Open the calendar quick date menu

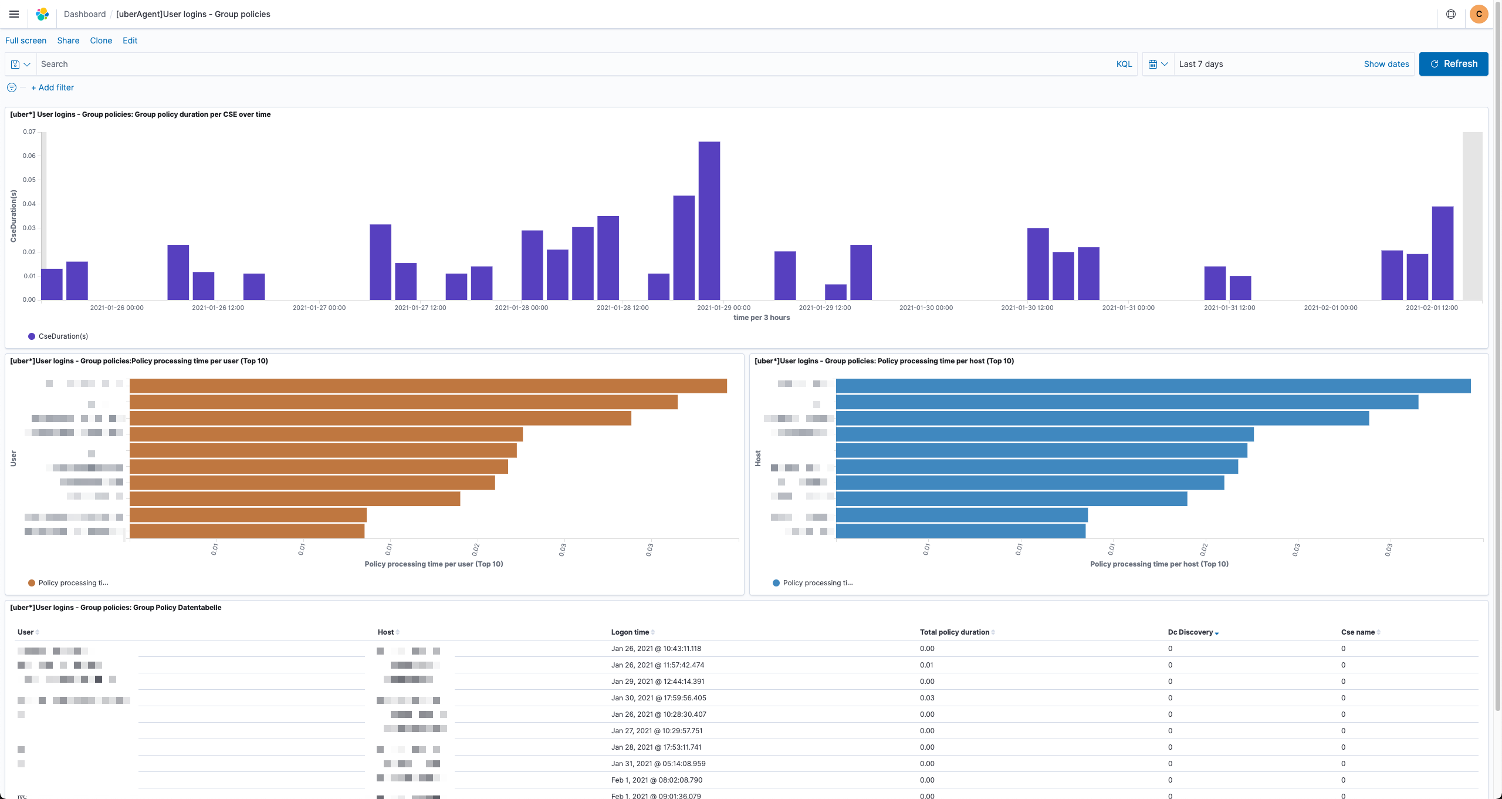coord(1158,64)
